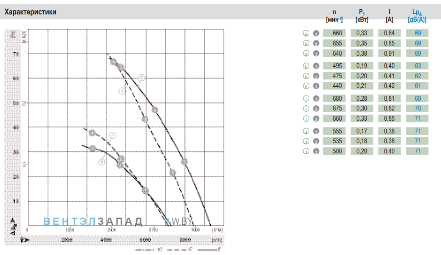Click the current value 0,42
The height and width of the screenshot is (255, 441).
[389, 86]
